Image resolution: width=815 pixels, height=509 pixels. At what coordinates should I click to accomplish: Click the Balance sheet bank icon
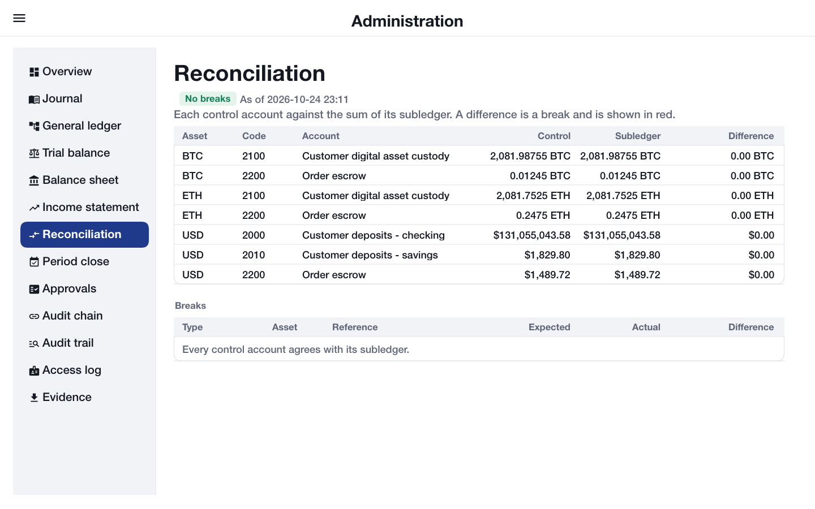point(34,180)
